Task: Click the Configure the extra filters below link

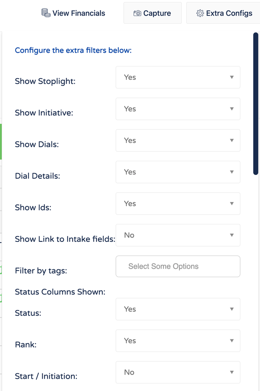Action: (x=73, y=50)
